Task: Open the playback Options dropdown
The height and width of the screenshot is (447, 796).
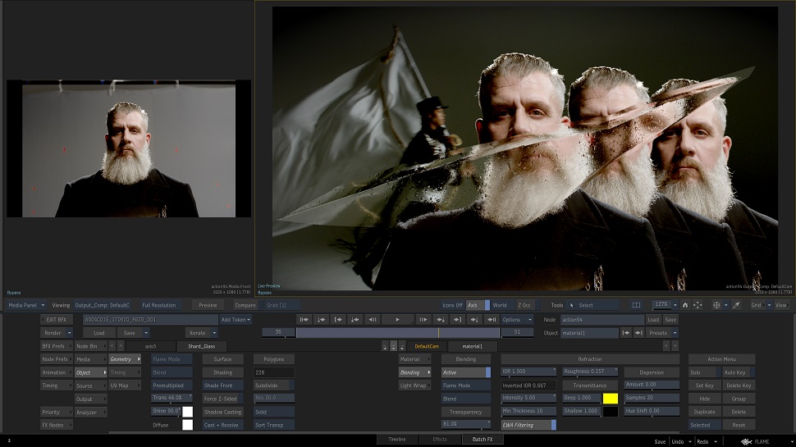Action: pos(516,319)
